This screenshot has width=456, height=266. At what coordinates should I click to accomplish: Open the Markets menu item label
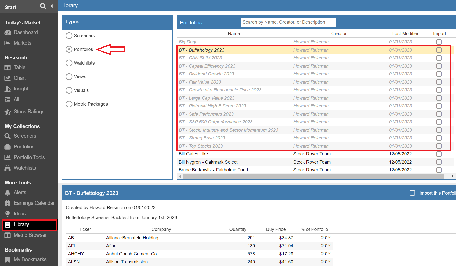(22, 43)
